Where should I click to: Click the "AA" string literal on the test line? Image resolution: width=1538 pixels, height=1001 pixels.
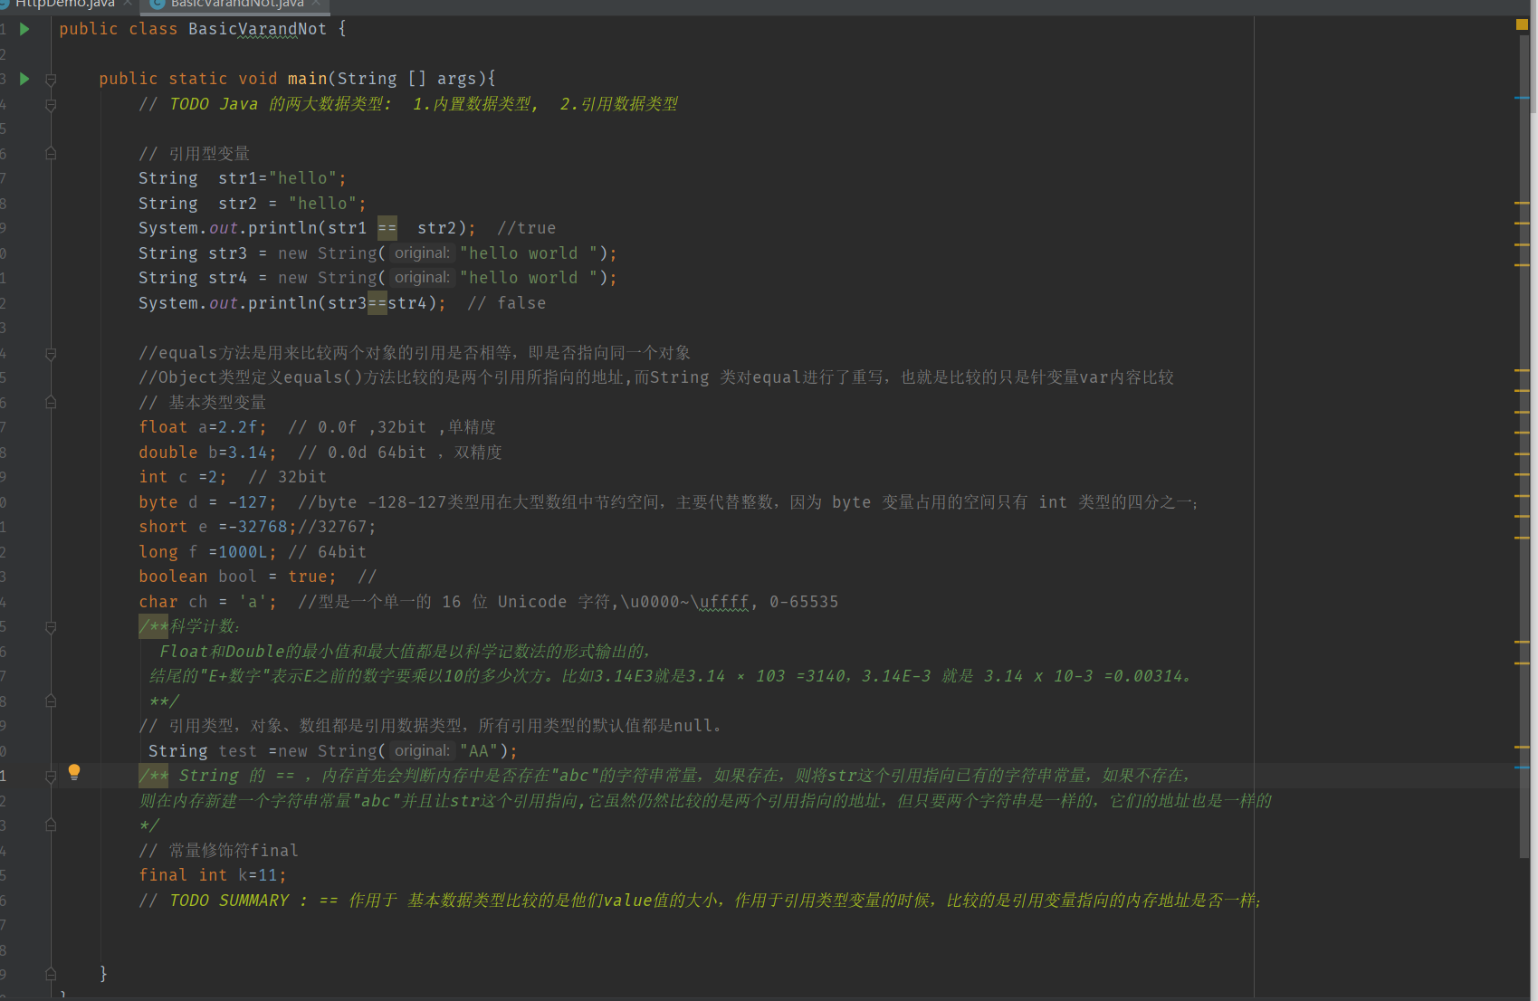click(x=479, y=751)
